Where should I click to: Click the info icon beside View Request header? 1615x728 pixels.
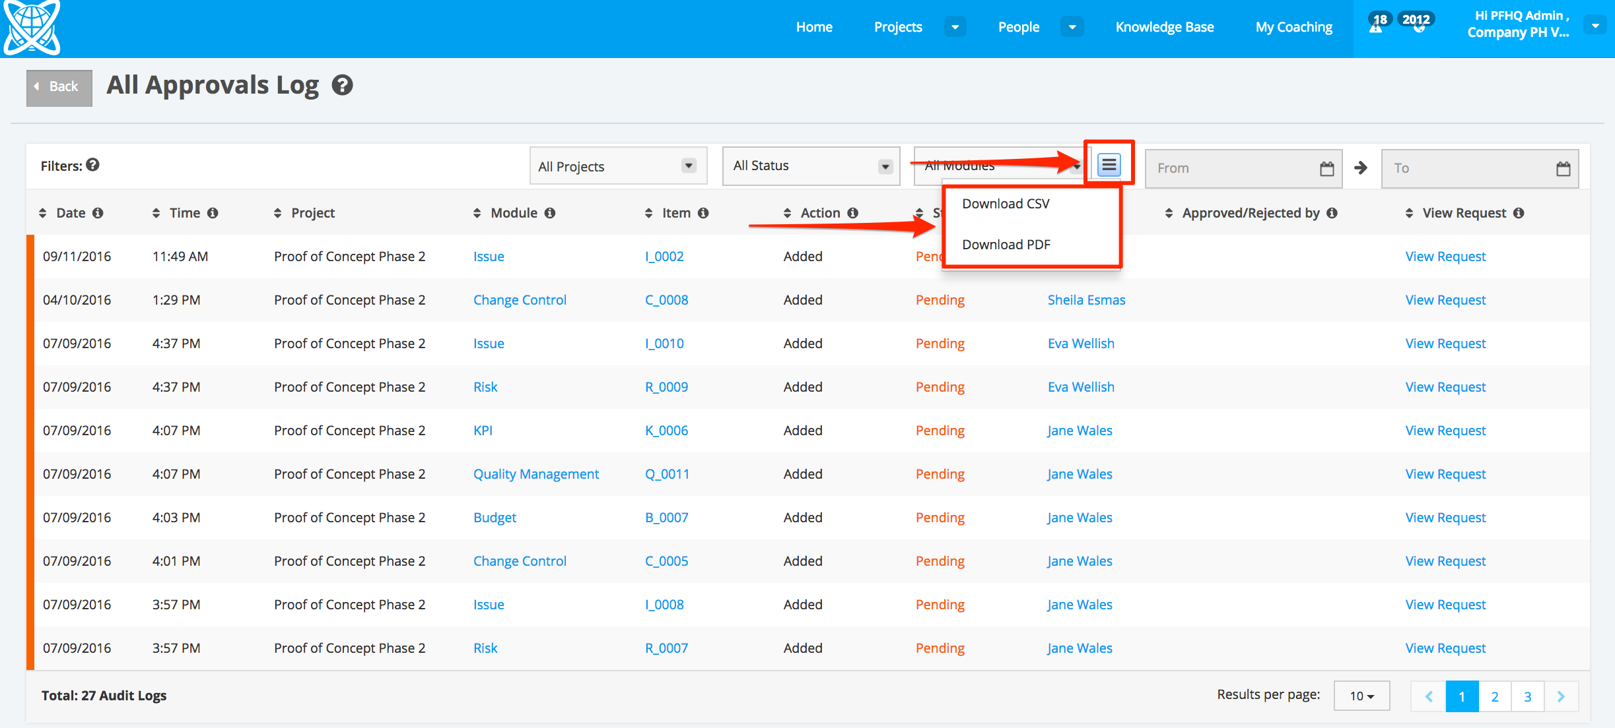(1519, 213)
